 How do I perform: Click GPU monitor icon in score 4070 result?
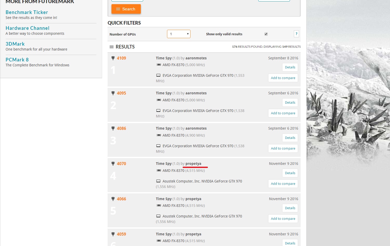[x=158, y=181]
